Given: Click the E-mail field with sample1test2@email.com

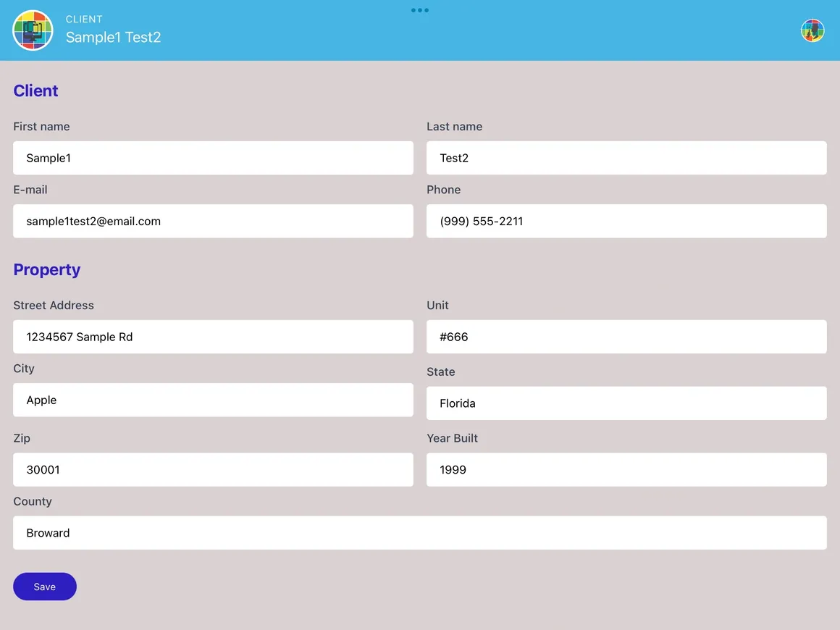Looking at the screenshot, I should (x=213, y=221).
